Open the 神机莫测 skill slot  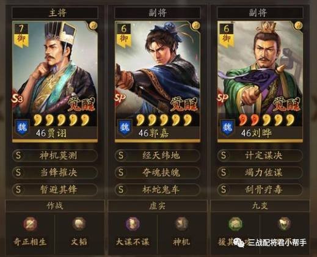click(55, 156)
